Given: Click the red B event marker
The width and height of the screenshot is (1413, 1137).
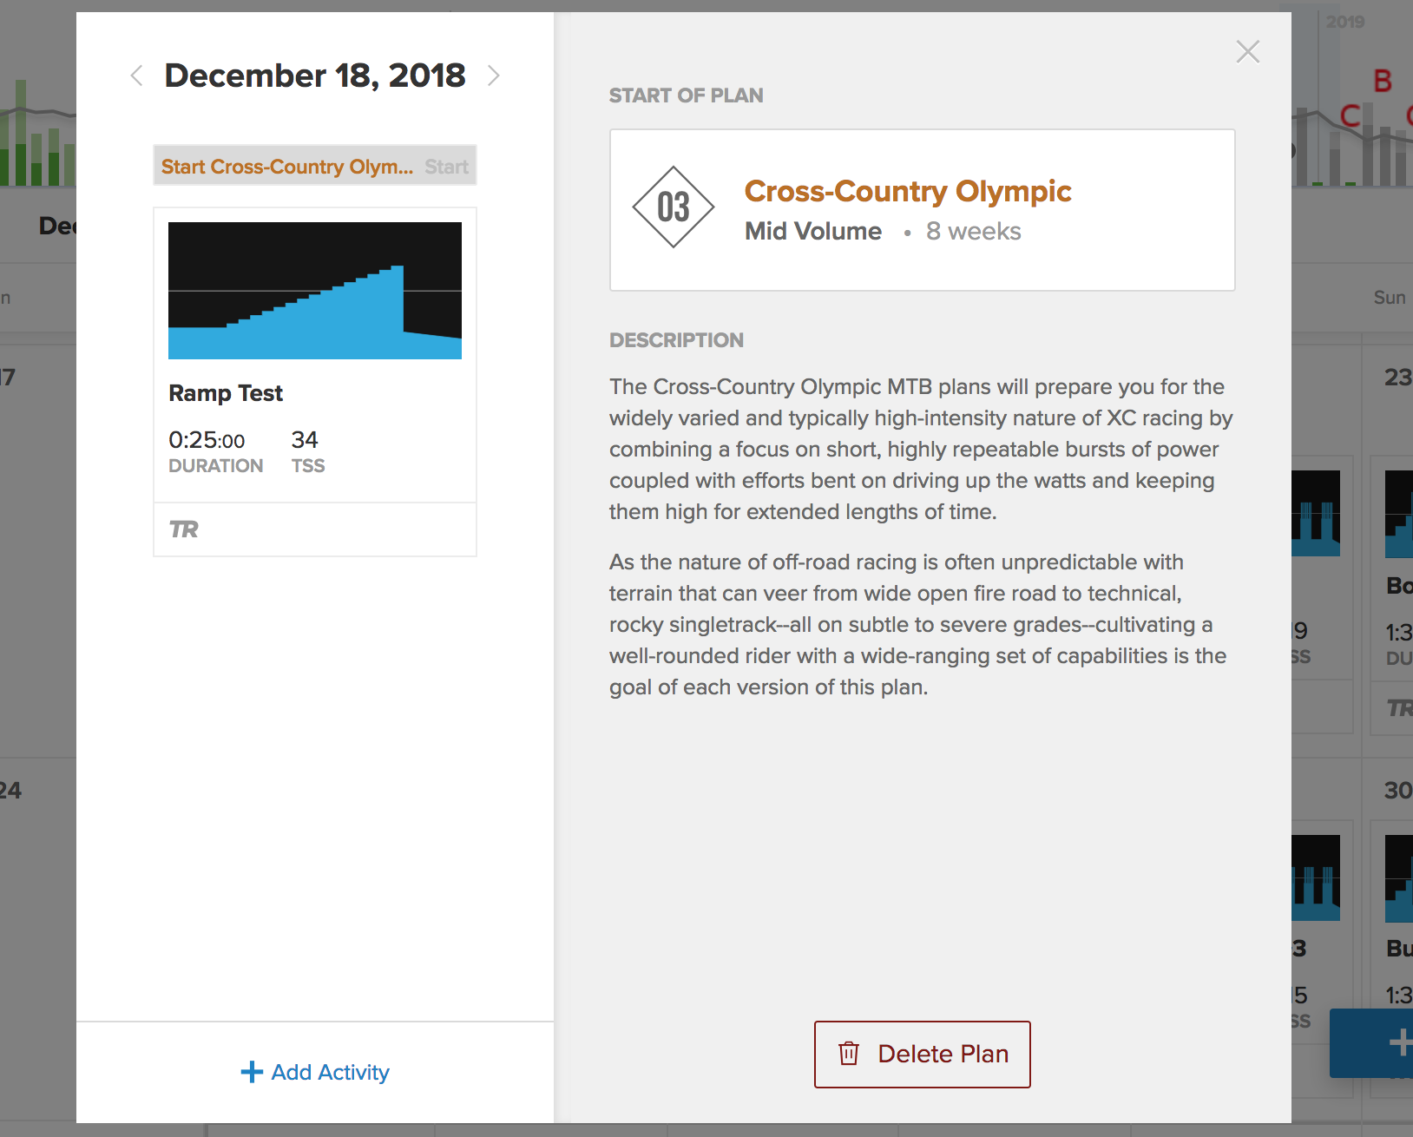Looking at the screenshot, I should coord(1383,82).
